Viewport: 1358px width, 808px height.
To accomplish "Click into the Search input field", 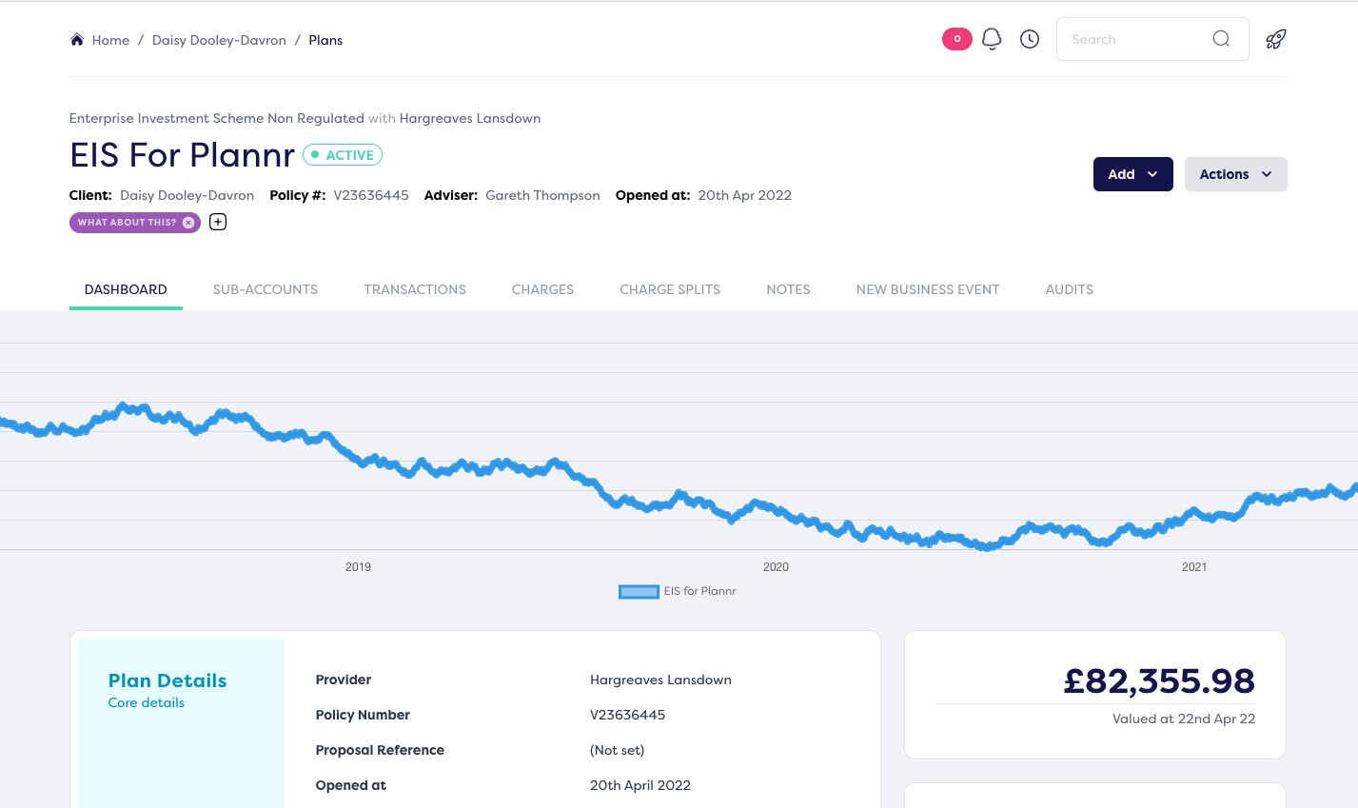I will 1132,39.
